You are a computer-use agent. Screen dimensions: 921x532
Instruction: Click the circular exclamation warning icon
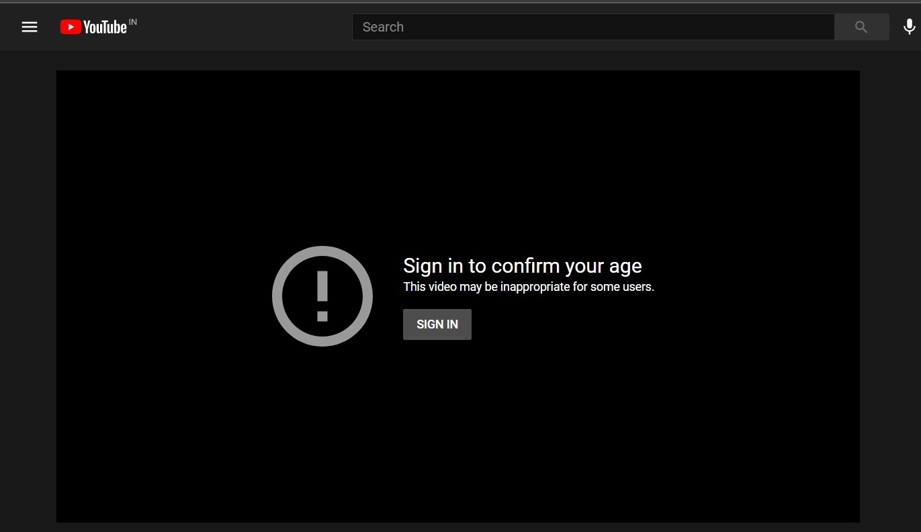pyautogui.click(x=322, y=296)
